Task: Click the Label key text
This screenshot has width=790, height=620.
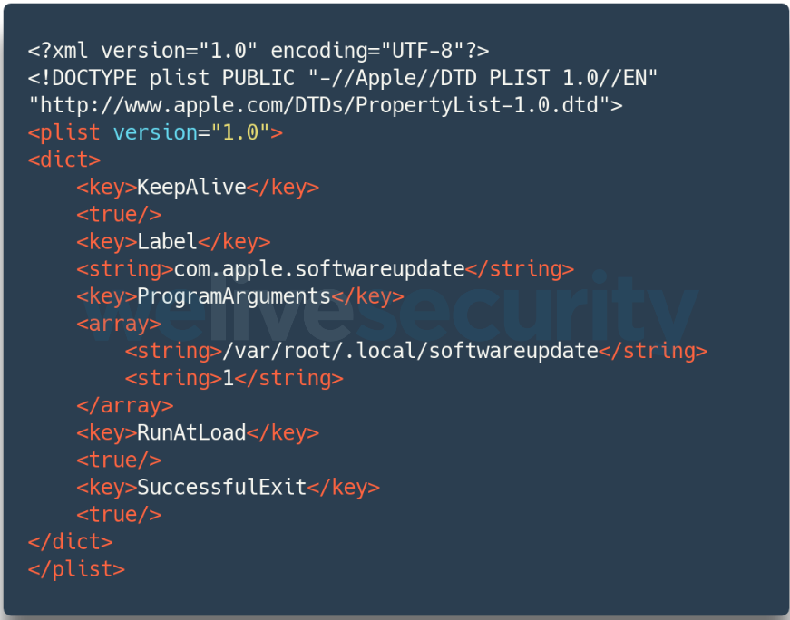Action: pyautogui.click(x=167, y=241)
